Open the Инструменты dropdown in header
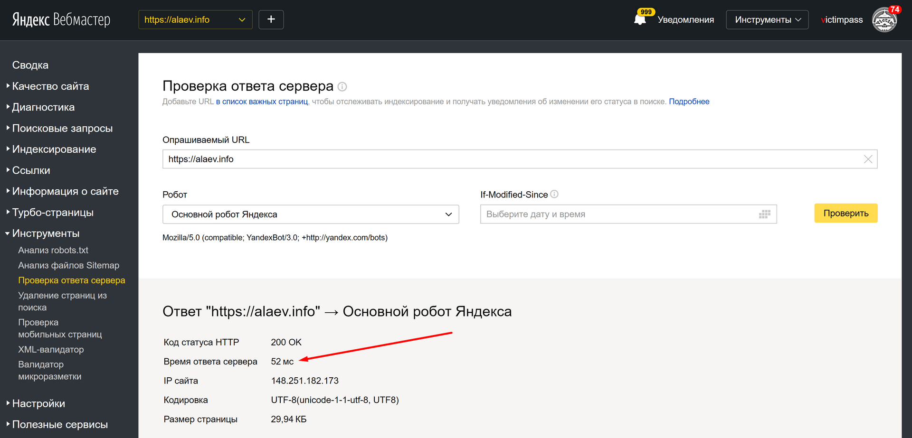 pyautogui.click(x=767, y=19)
